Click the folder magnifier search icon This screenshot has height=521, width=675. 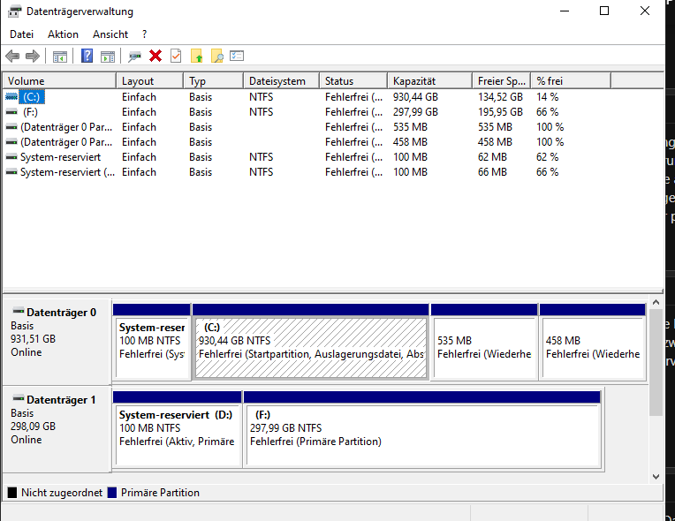217,56
